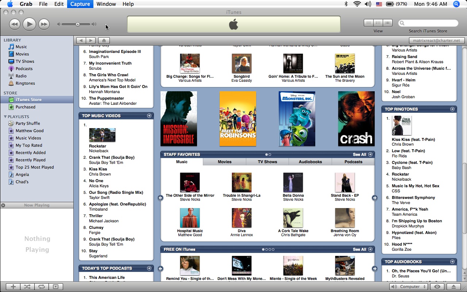
Task: Switch to the Podcasts tab in Staff Favorites
Action: click(354, 162)
